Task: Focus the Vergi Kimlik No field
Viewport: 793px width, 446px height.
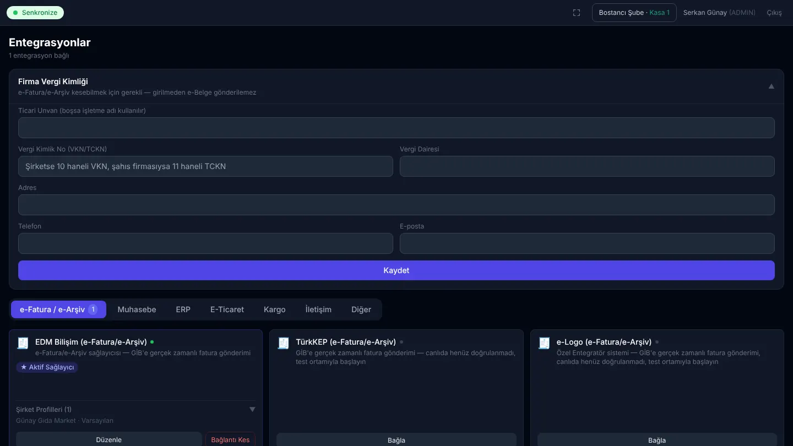Action: pyautogui.click(x=205, y=166)
